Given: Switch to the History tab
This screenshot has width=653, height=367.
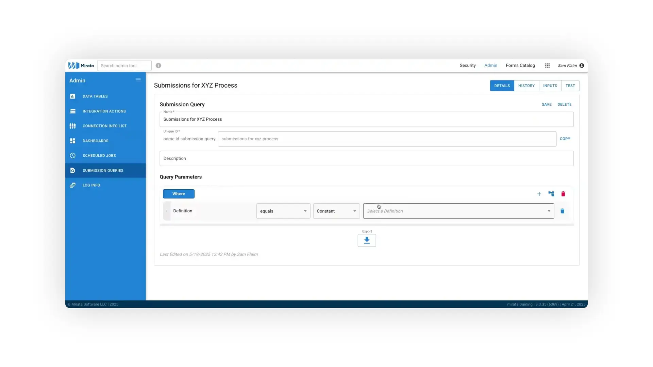Looking at the screenshot, I should pyautogui.click(x=526, y=86).
